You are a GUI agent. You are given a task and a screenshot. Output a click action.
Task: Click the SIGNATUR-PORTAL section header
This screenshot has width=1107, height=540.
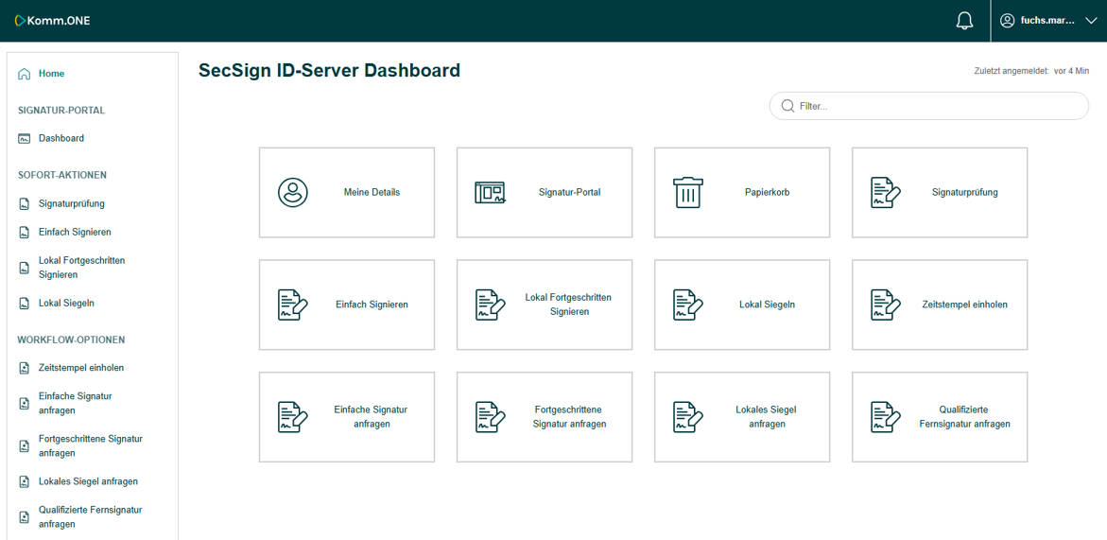61,111
